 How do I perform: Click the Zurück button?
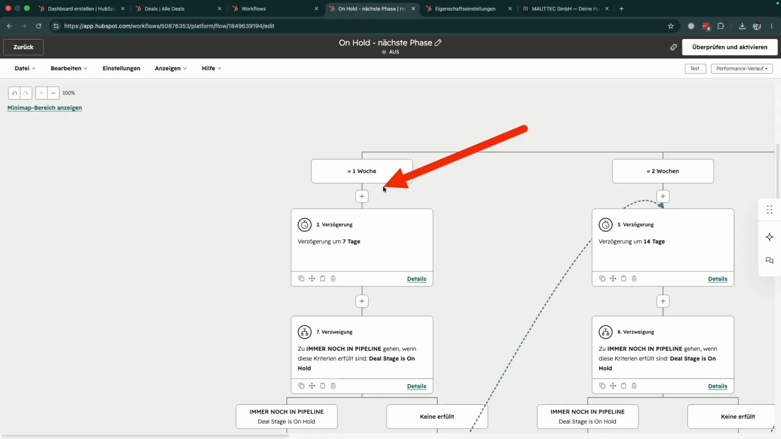click(x=23, y=47)
